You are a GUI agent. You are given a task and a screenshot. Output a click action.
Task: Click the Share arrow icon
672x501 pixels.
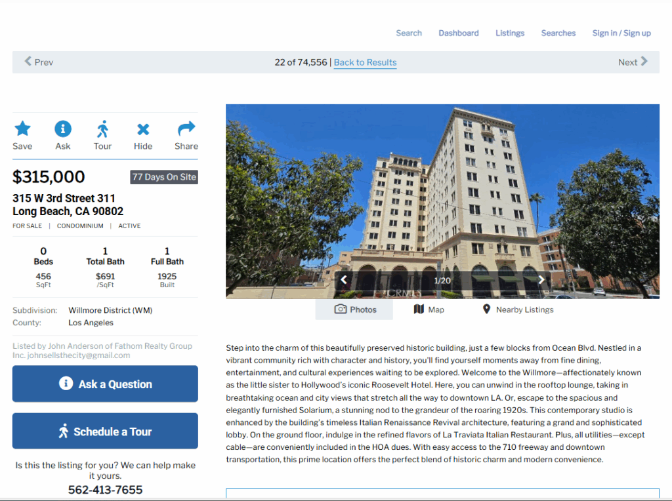click(x=186, y=128)
